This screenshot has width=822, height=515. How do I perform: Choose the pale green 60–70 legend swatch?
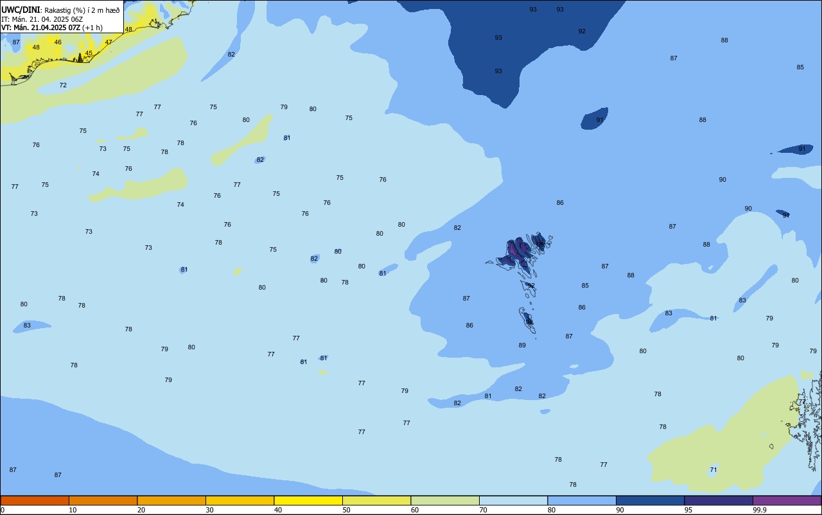tap(445, 500)
